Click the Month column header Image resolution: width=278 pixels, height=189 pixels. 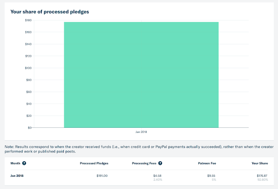coord(15,163)
